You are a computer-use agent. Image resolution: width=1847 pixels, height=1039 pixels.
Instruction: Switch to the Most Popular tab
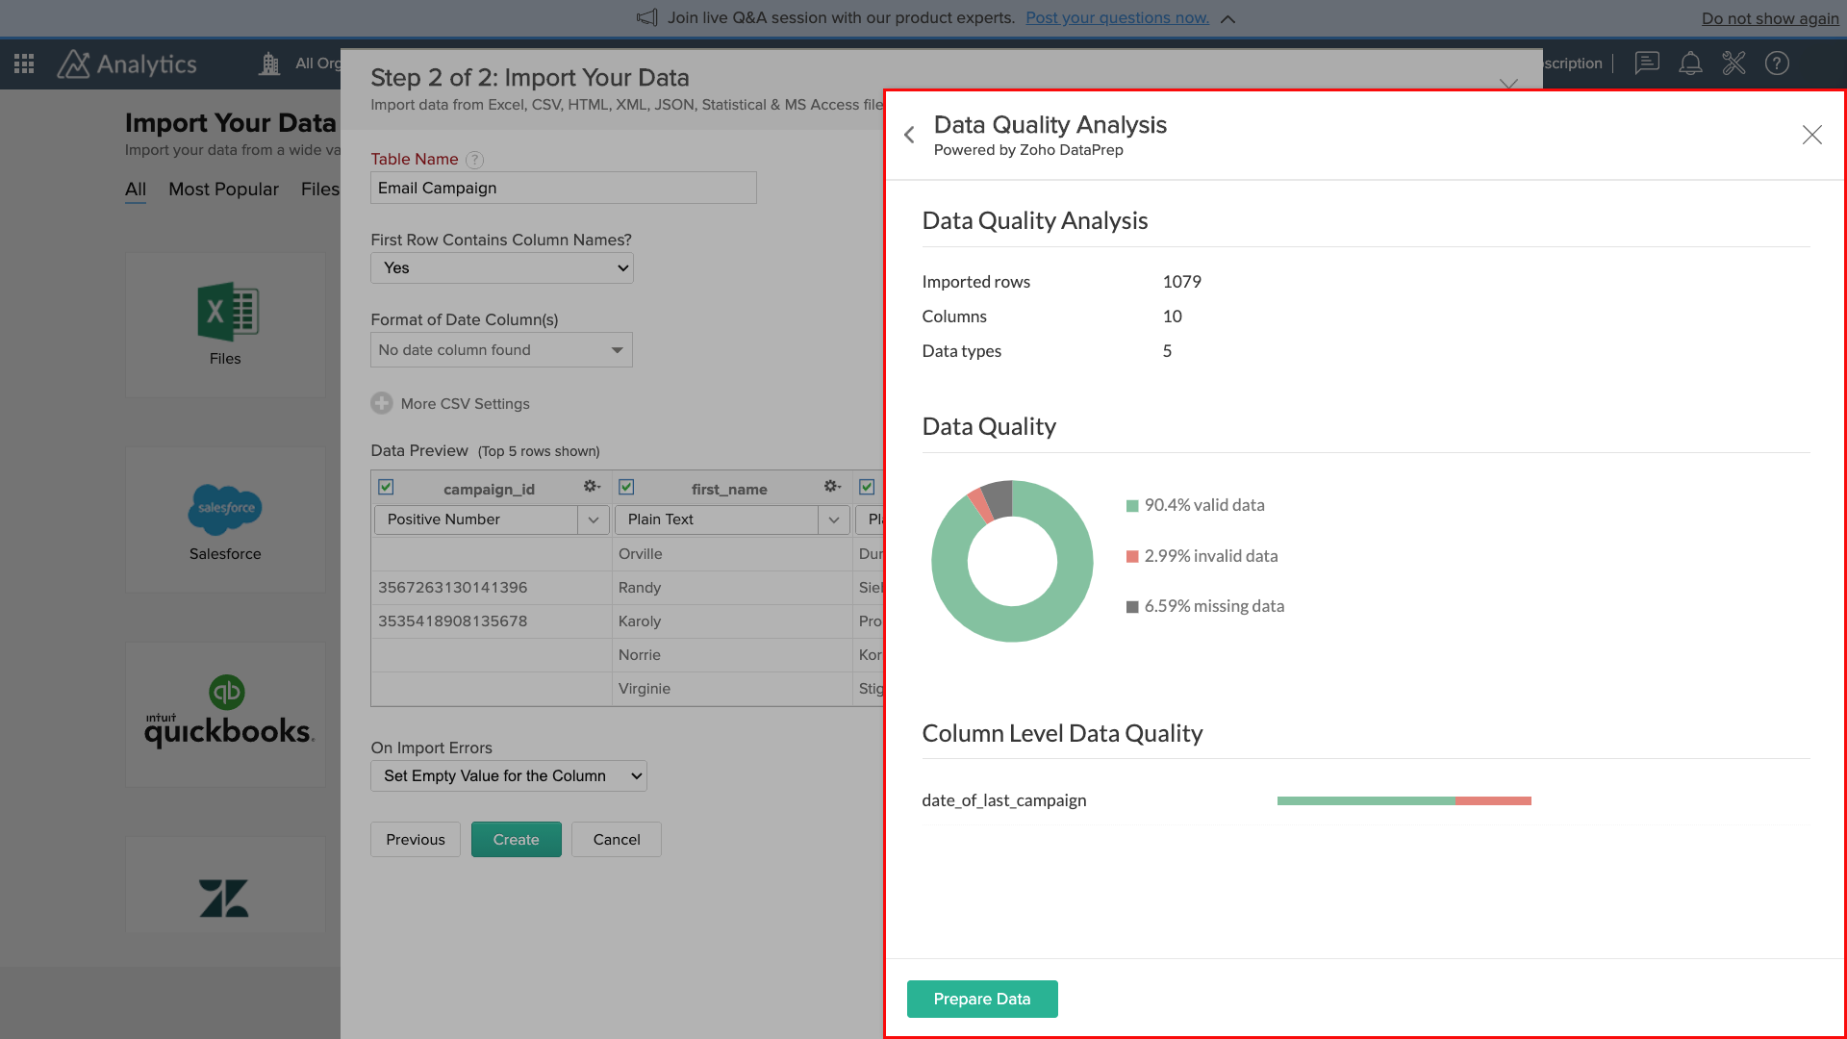(223, 189)
